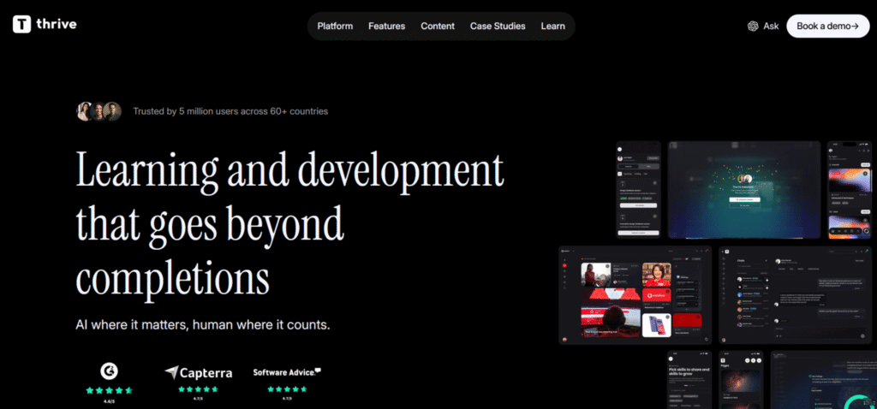This screenshot has height=409, width=877.
Task: Open the Vodafone content feed thumbnail
Action: [635, 295]
